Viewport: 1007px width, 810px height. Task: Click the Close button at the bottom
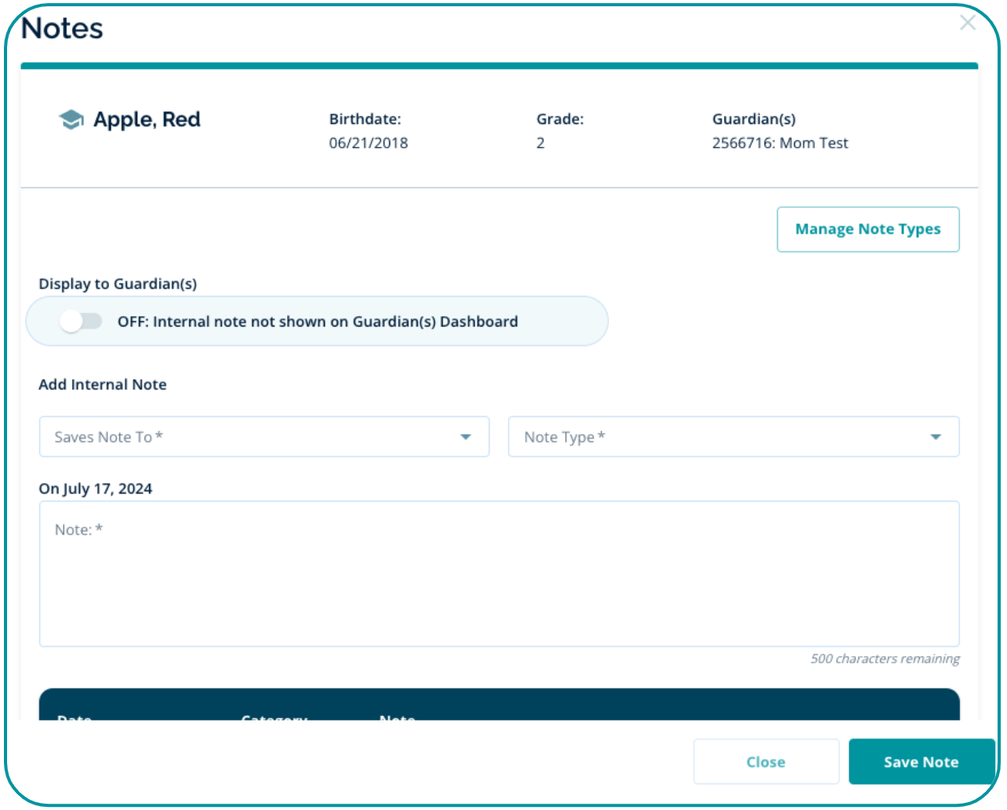tap(765, 762)
